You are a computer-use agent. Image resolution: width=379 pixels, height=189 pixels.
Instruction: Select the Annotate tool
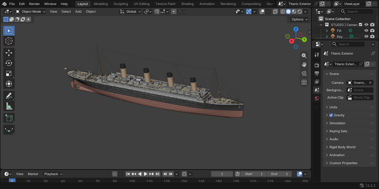point(9,96)
